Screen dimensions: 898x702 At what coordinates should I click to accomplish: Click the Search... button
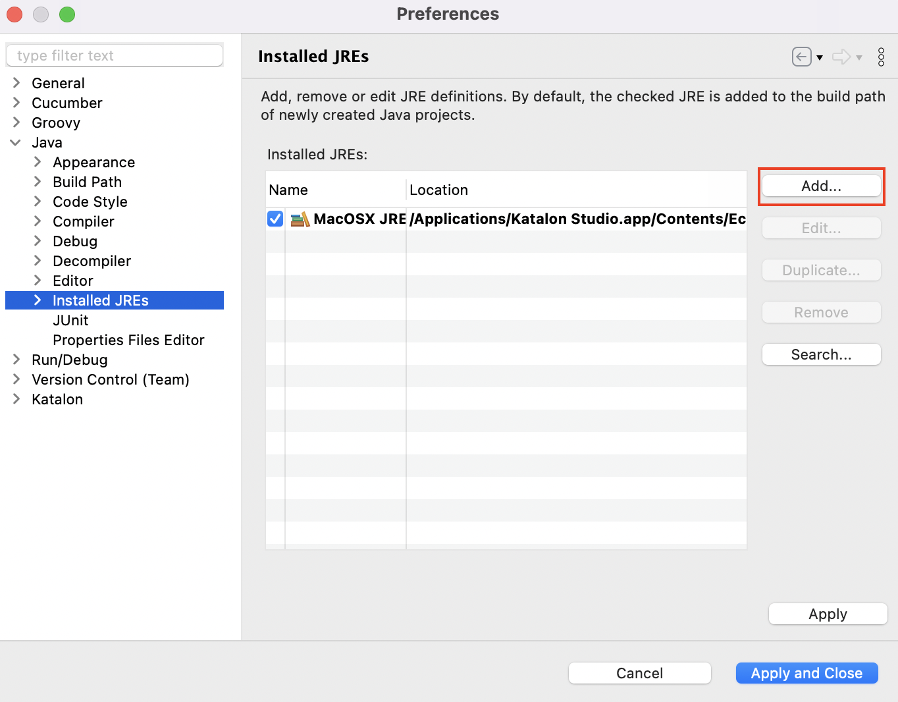tap(821, 354)
